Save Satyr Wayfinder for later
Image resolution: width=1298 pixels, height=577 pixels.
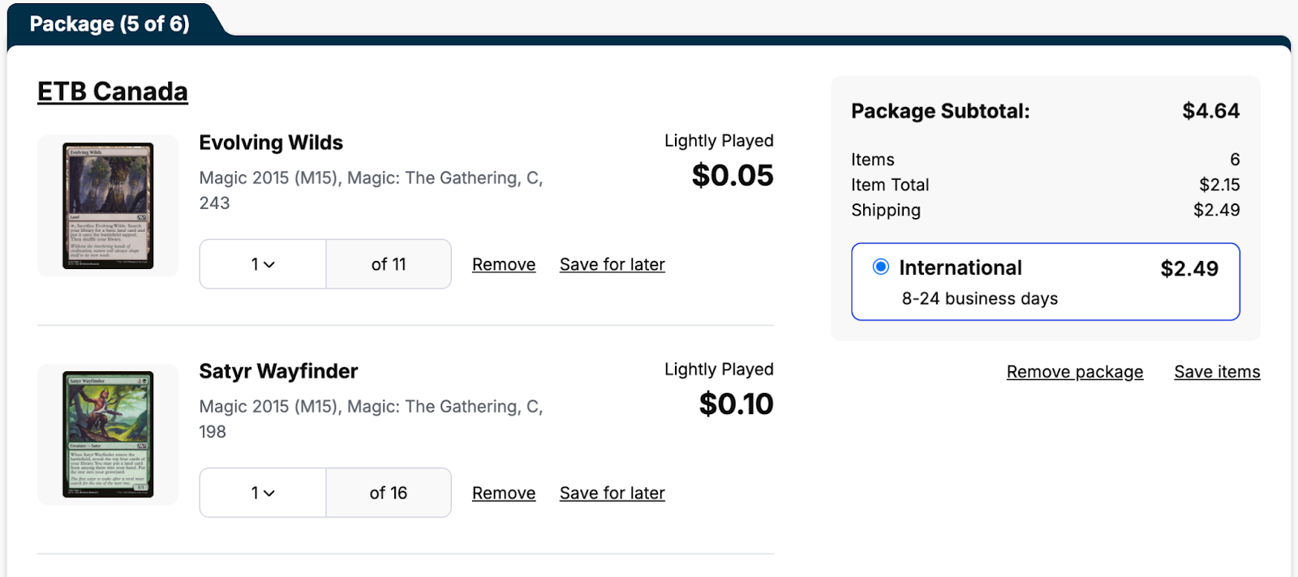click(x=612, y=493)
